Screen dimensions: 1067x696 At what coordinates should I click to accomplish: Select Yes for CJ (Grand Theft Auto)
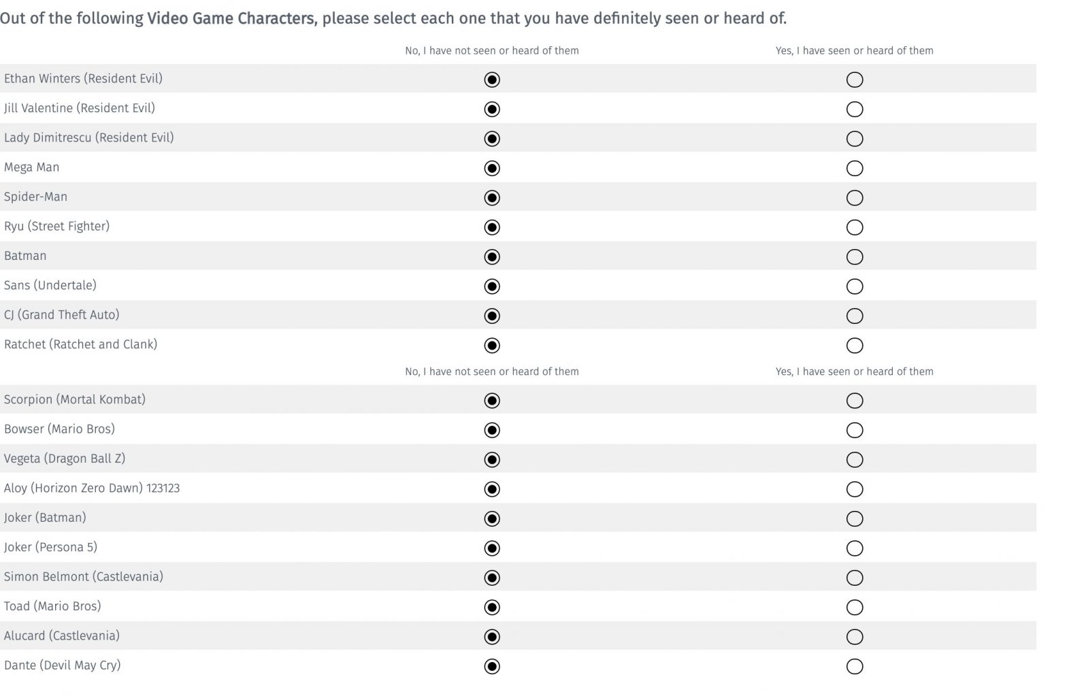[854, 316]
